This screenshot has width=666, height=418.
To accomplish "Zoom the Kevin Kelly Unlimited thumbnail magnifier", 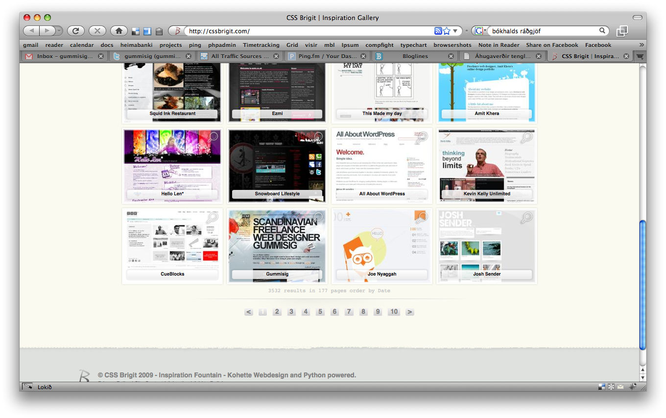I will (526, 138).
